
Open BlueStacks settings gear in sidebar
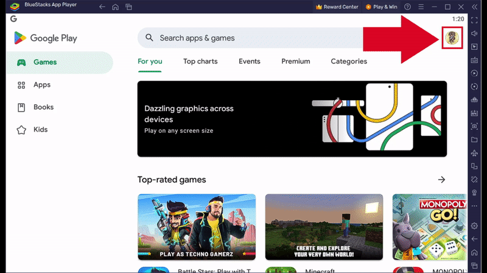pos(475,226)
